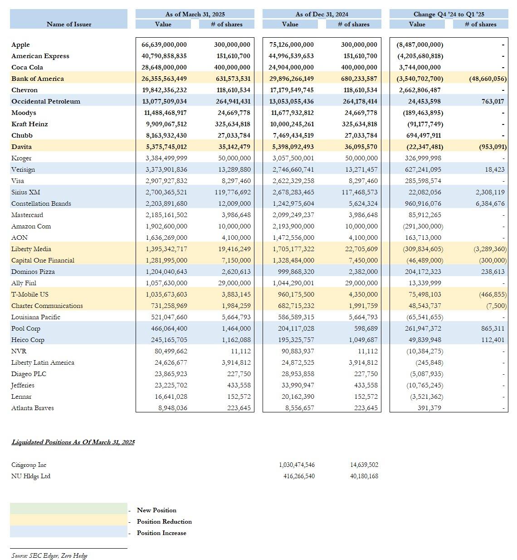Select the Visa issuer name
The height and width of the screenshot is (560, 517).
click(x=18, y=181)
